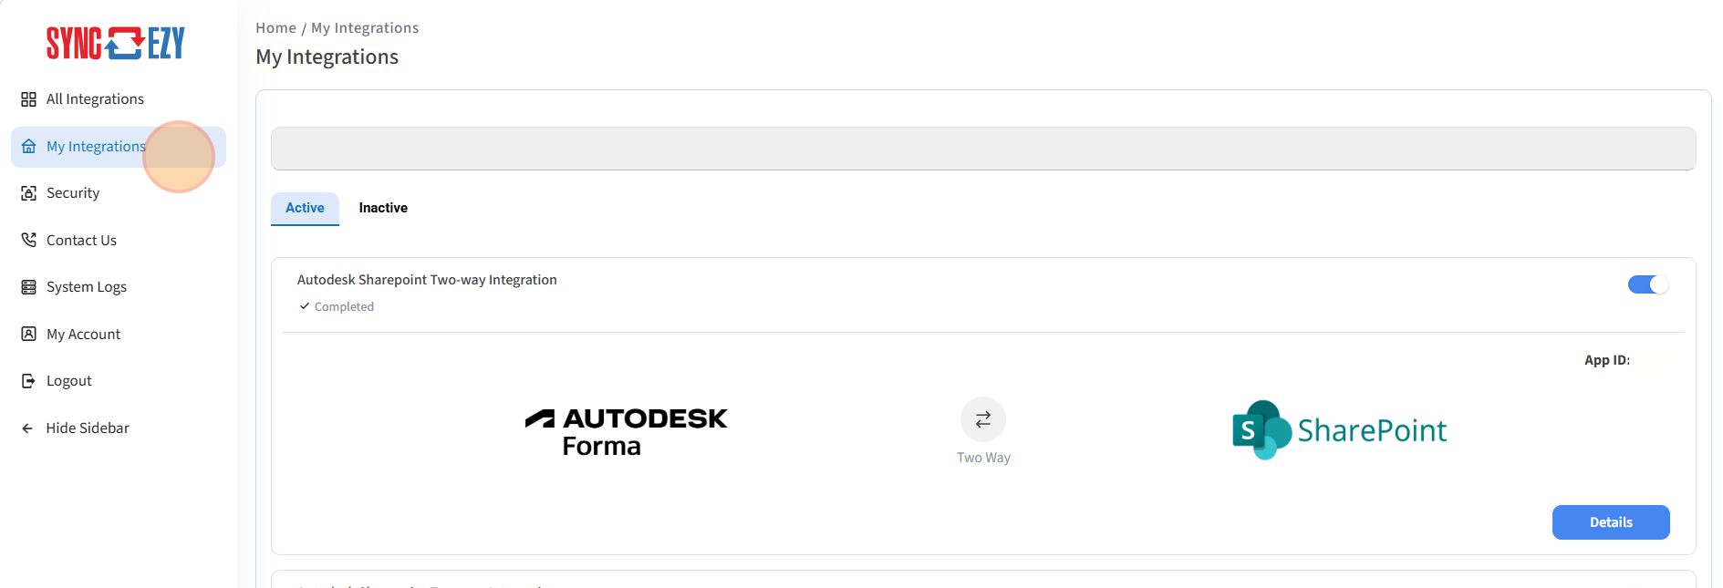1723x588 pixels.
Task: Click the Autodesk Forma logo
Action: pyautogui.click(x=626, y=431)
